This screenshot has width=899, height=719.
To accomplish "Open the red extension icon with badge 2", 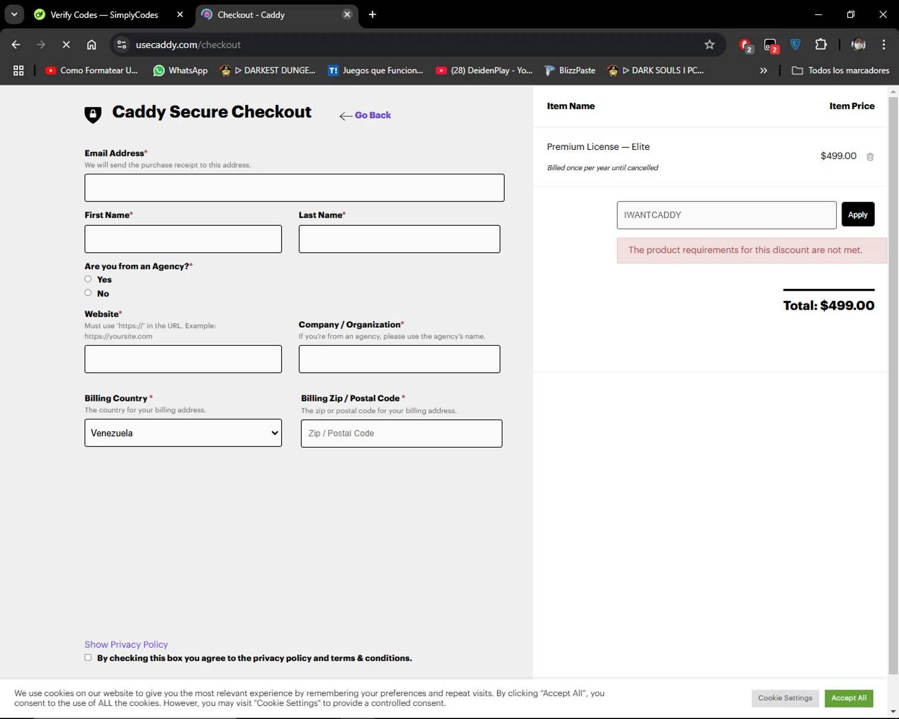I will point(746,46).
